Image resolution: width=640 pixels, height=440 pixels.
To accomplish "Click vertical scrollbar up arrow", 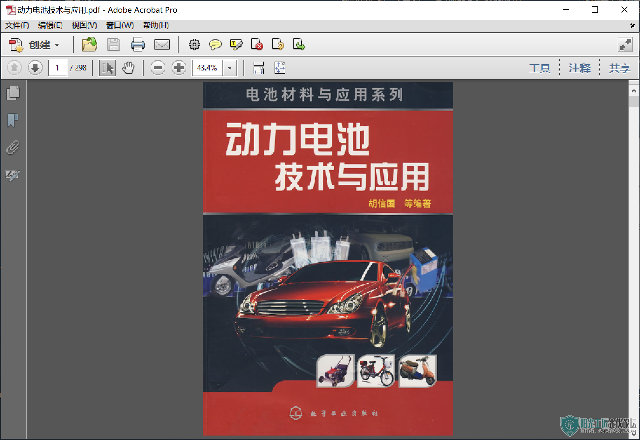I will coord(634,91).
